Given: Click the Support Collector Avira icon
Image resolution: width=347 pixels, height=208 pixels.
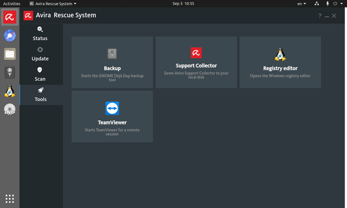Looking at the screenshot, I should pyautogui.click(x=196, y=53).
